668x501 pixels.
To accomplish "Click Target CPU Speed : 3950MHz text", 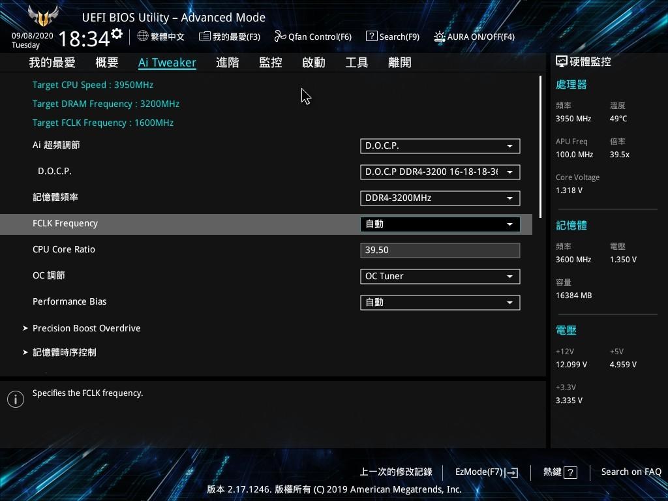I will point(93,85).
